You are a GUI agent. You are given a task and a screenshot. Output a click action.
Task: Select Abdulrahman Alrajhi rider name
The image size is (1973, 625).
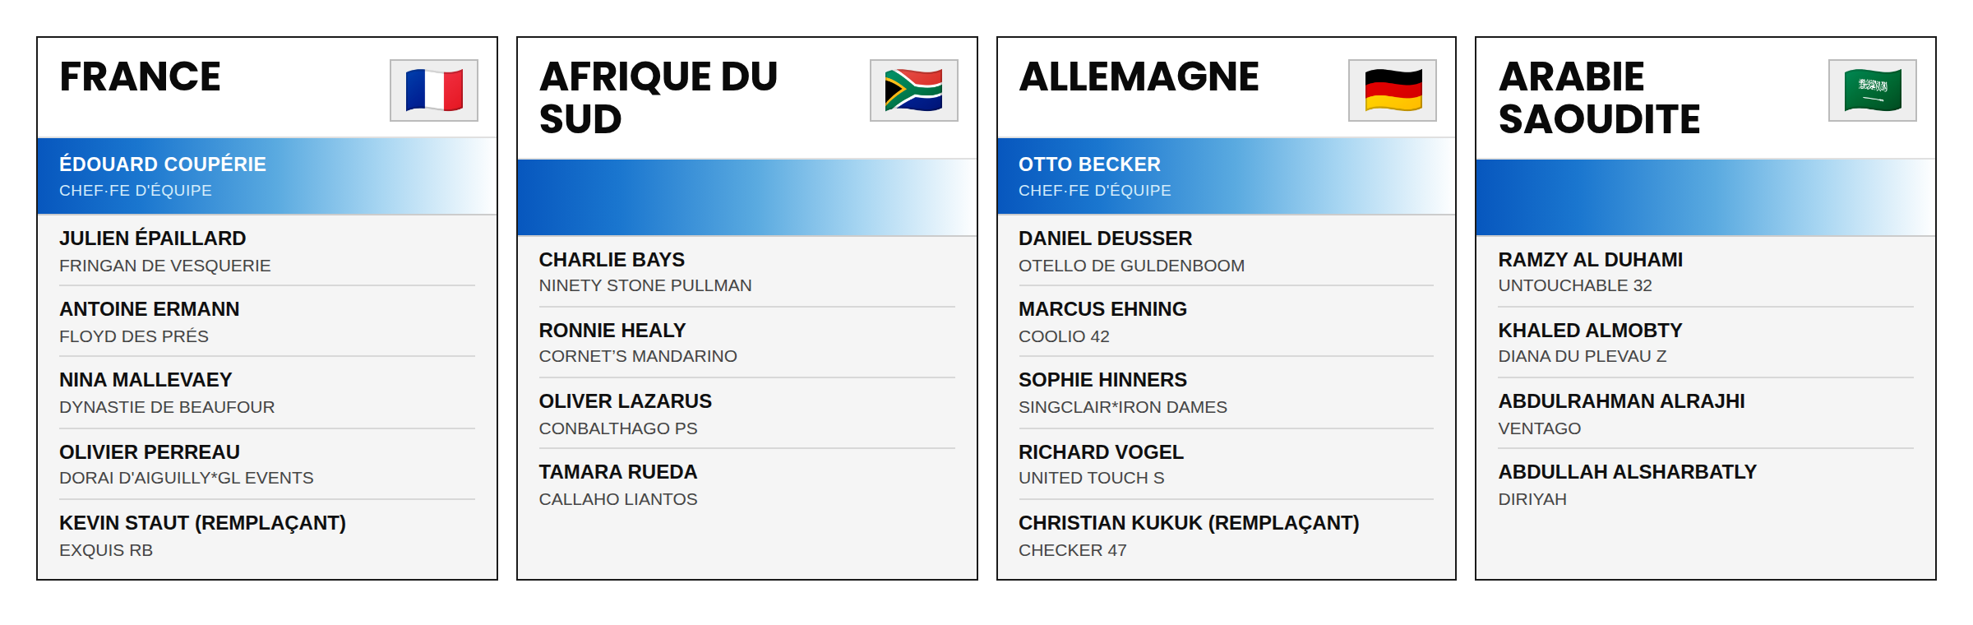(1621, 401)
